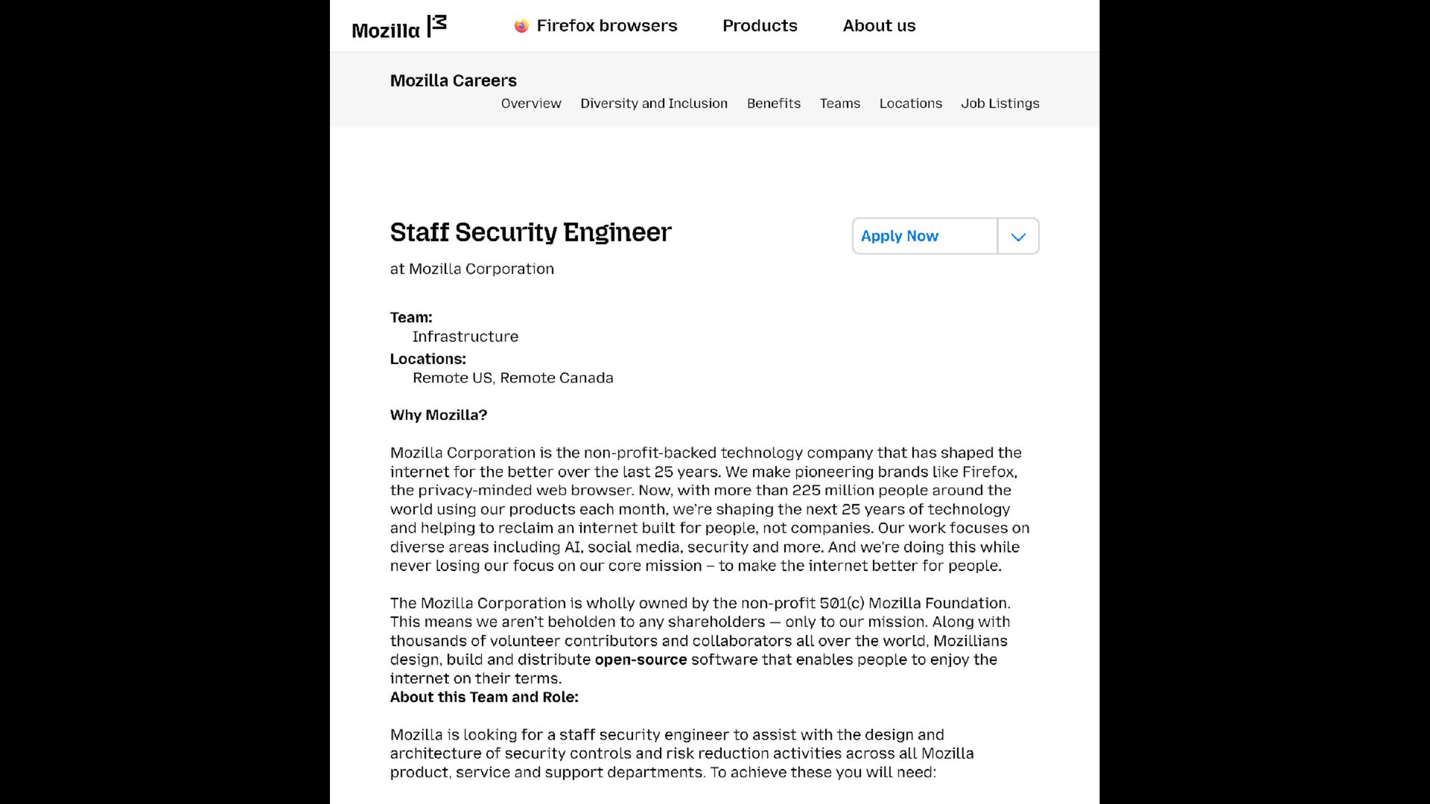
Task: Click the About this Team and Role heading
Action: point(484,698)
